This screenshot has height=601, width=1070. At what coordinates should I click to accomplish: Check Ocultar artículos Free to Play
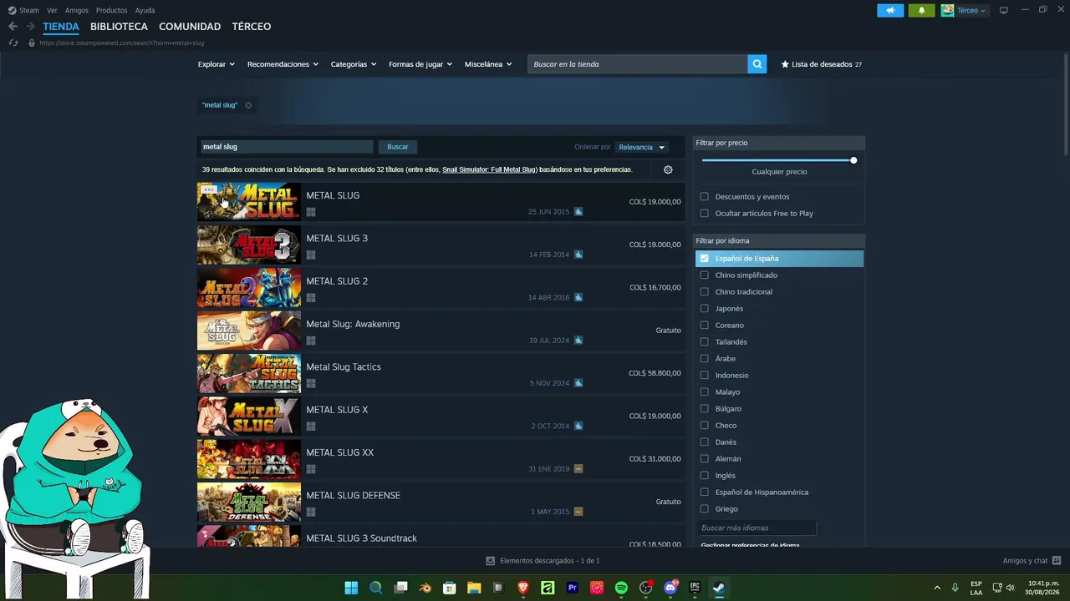[x=705, y=214]
